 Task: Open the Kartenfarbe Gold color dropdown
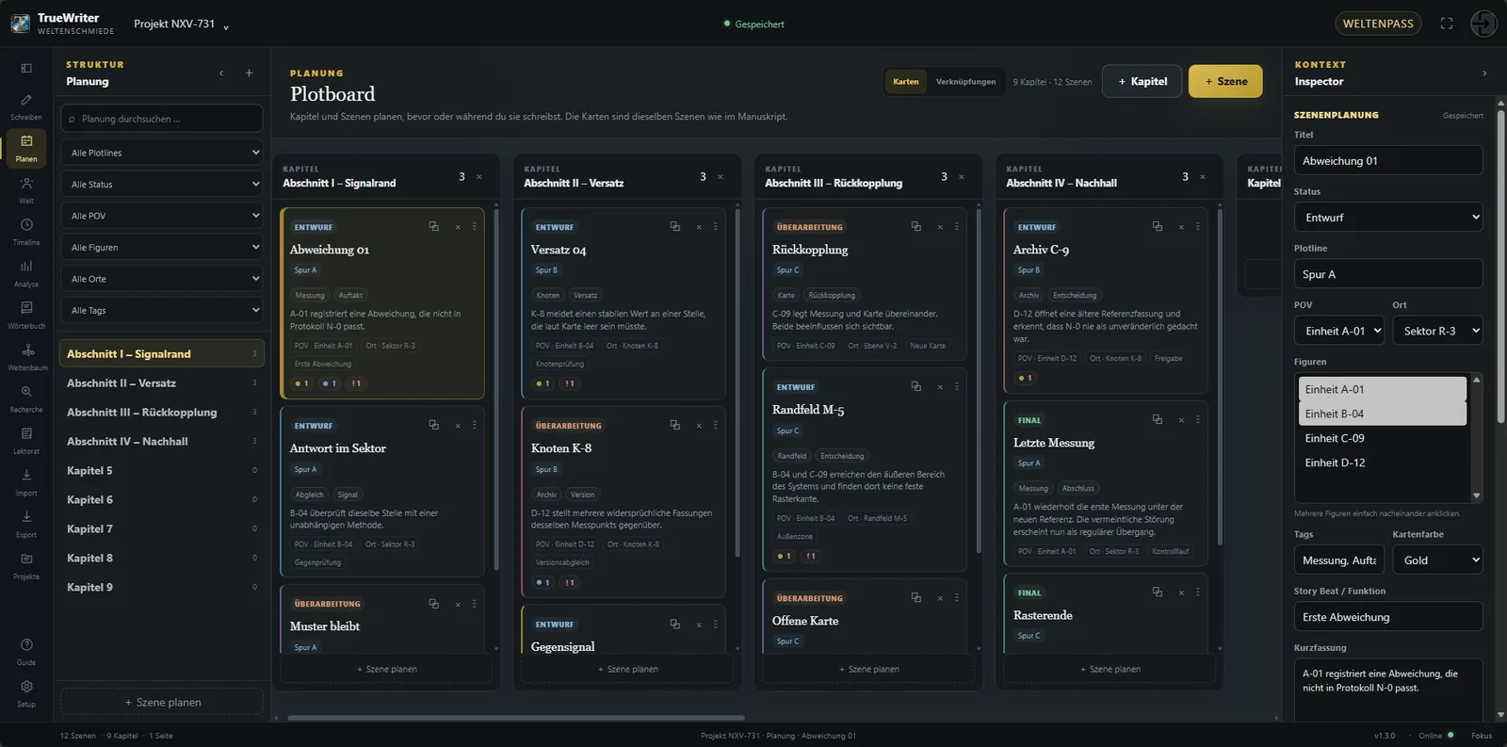[1437, 560]
